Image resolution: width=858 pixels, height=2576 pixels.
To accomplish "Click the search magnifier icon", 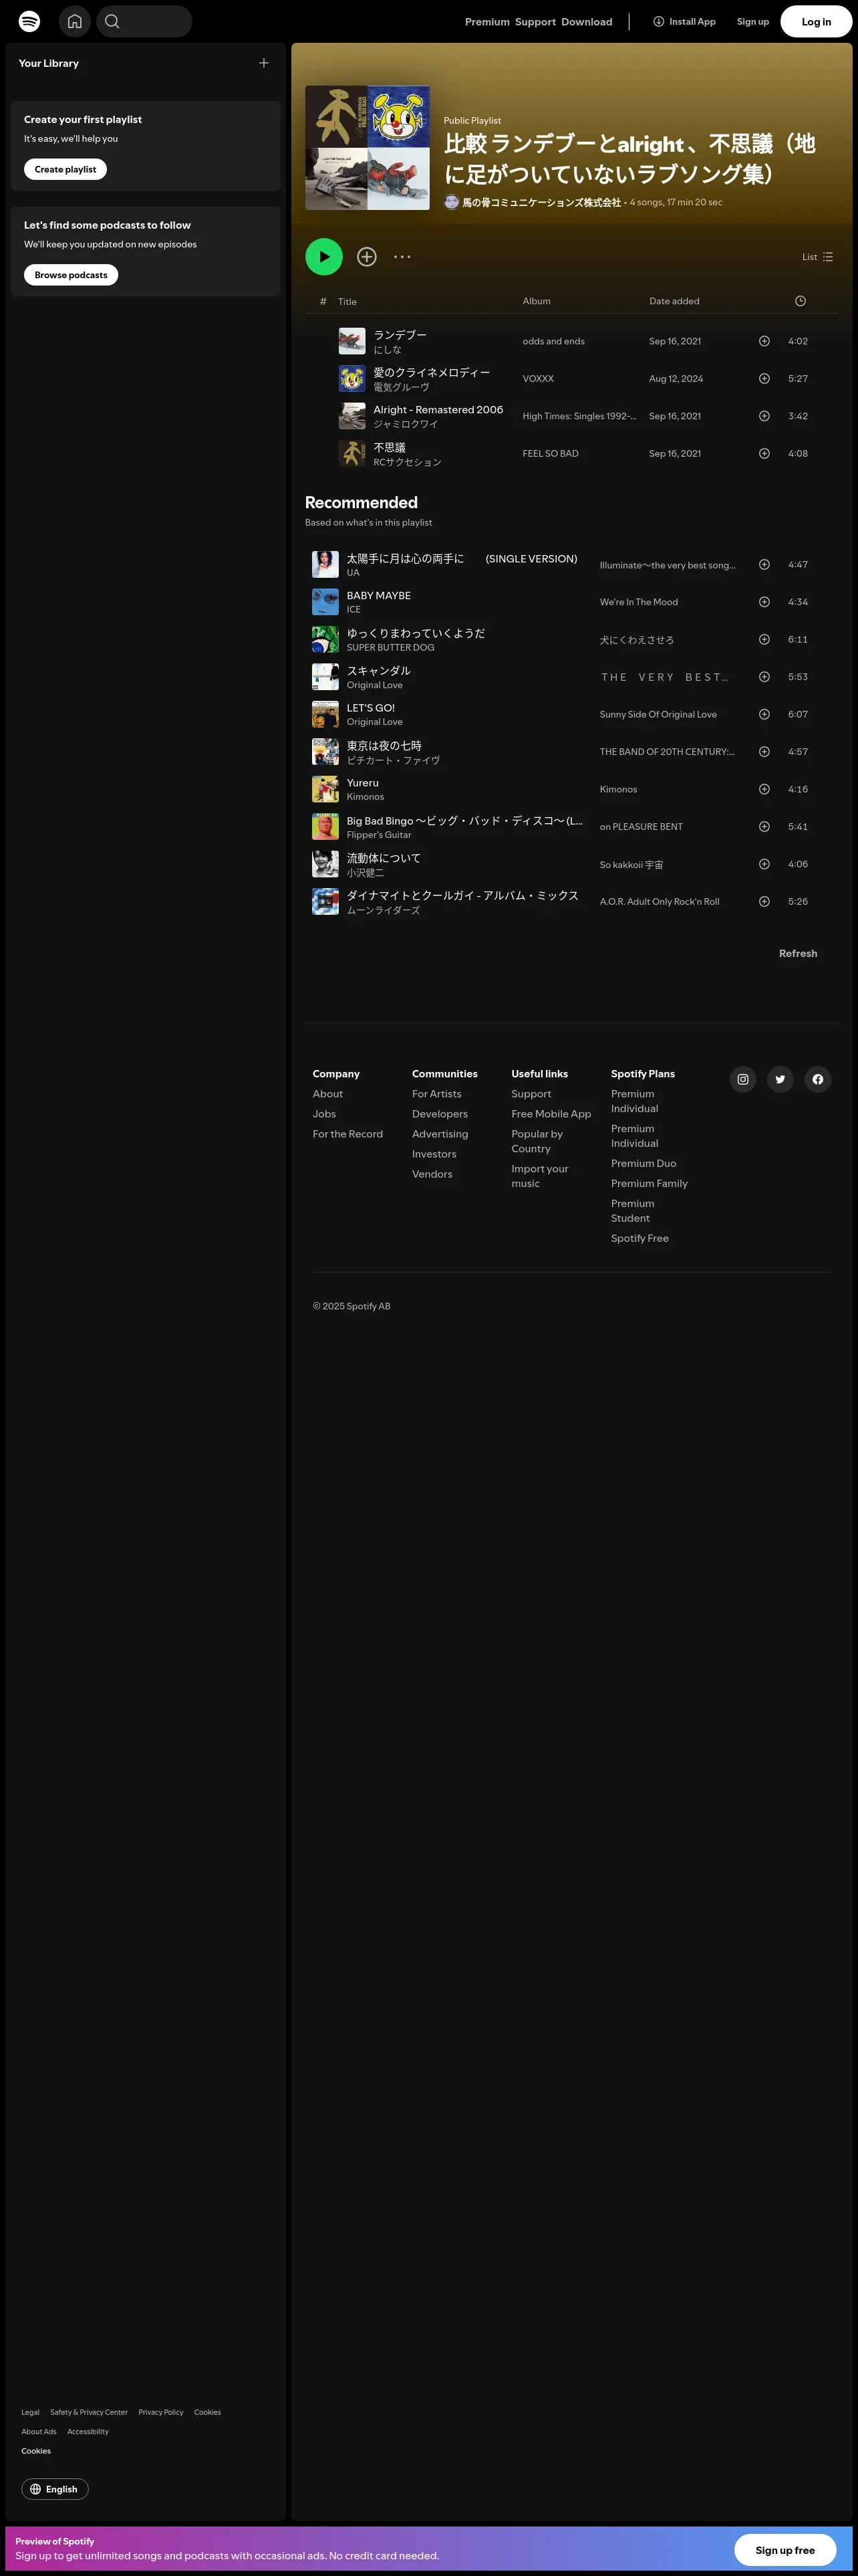I will pos(112,21).
